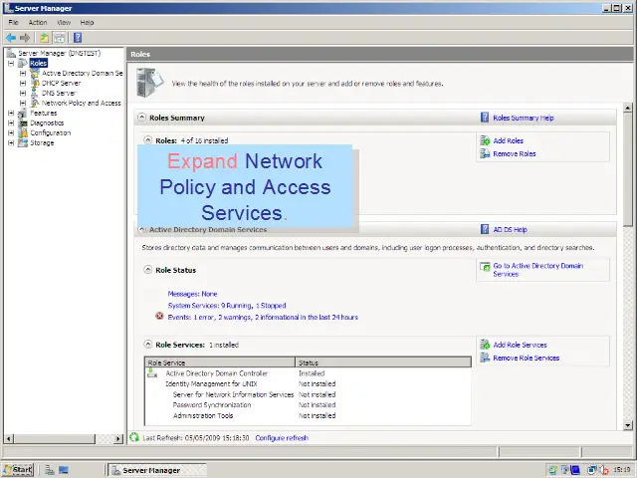Click the Show/Hide console tree toolbar icon

point(60,38)
